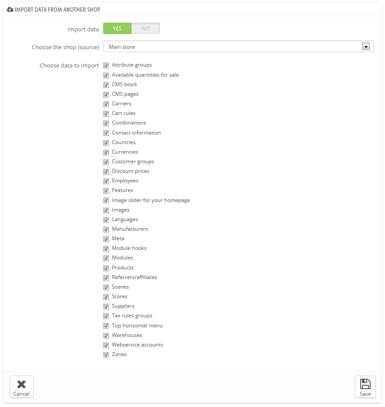Image resolution: width=385 pixels, height=407 pixels.
Task: Switch Import data to YES
Action: [118, 29]
